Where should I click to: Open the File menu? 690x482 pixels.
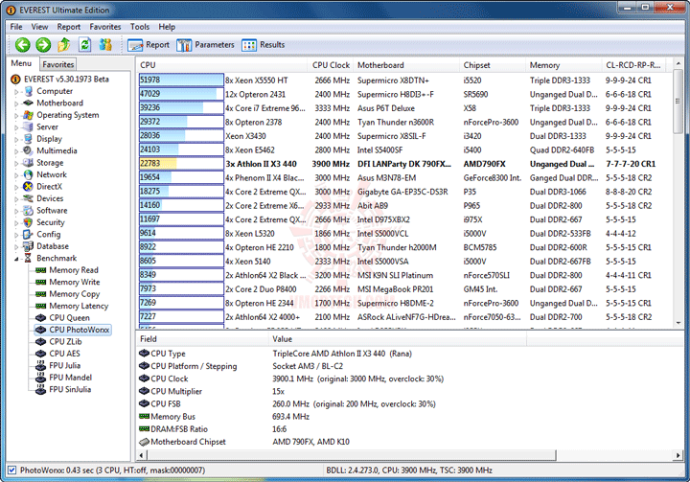pos(16,27)
